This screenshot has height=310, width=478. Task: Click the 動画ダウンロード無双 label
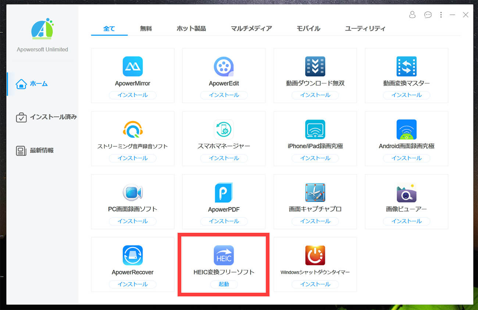click(x=315, y=83)
